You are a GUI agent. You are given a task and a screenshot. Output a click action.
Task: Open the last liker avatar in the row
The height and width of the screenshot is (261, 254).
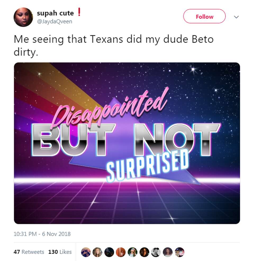[x=179, y=252]
